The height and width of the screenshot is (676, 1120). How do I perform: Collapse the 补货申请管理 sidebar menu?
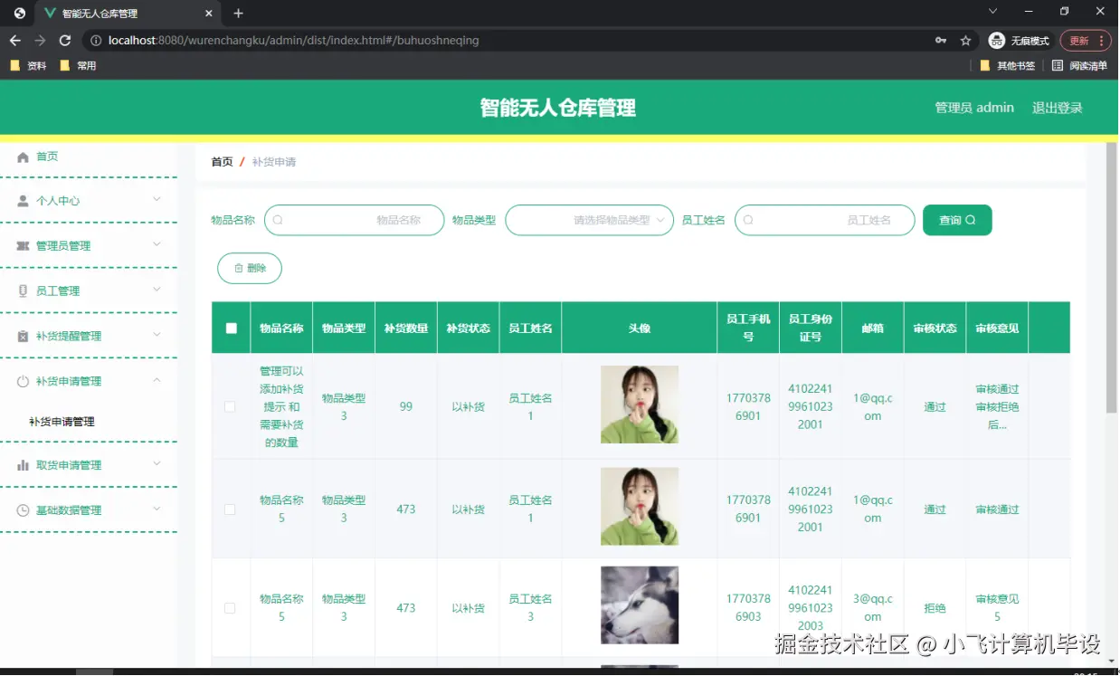(x=157, y=381)
